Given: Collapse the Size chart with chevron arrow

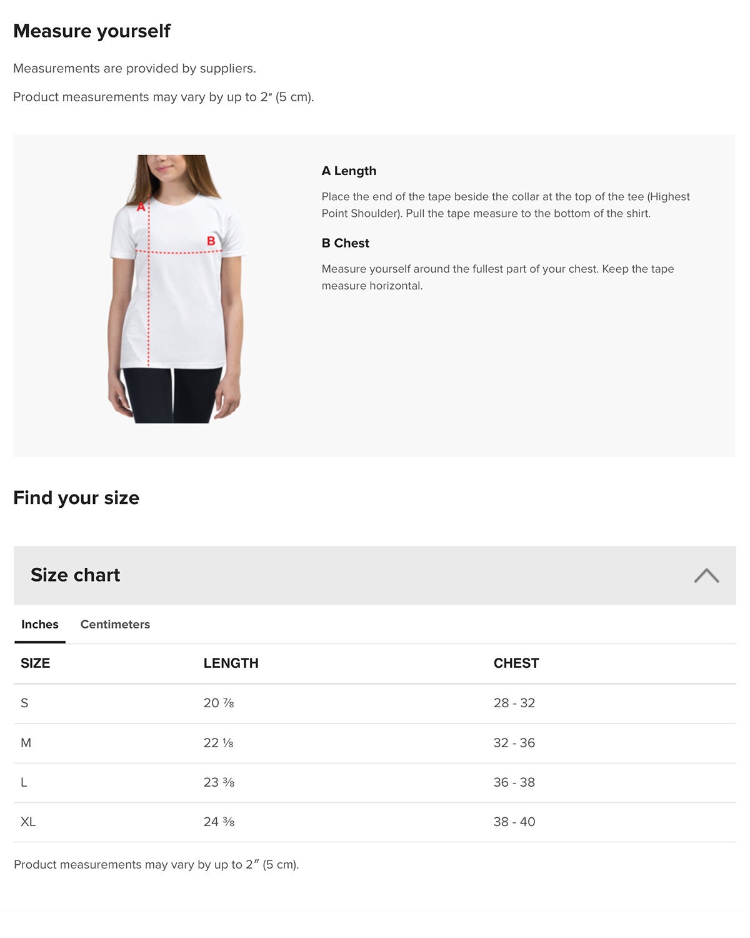Looking at the screenshot, I should [x=706, y=575].
